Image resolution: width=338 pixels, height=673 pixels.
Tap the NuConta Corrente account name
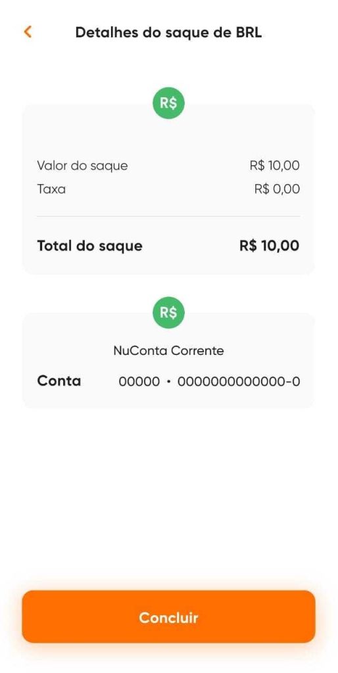pos(168,351)
